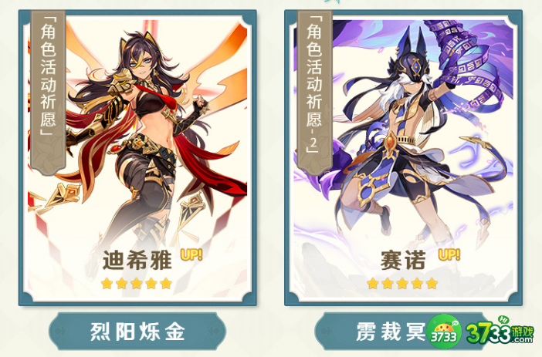Select the 角色活动祈愿-2 ribbon tab
542x357 pixels.
coord(314,92)
